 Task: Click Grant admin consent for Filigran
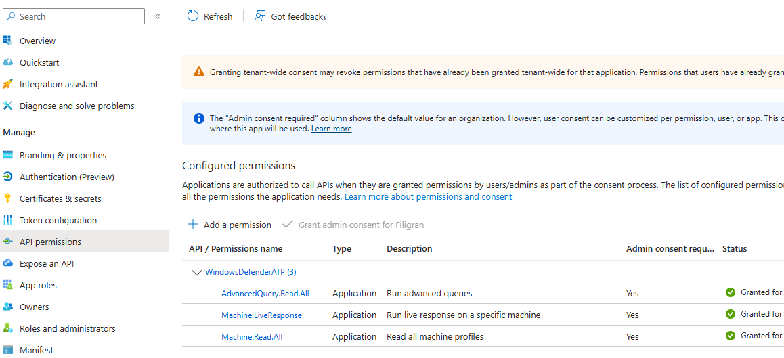353,225
